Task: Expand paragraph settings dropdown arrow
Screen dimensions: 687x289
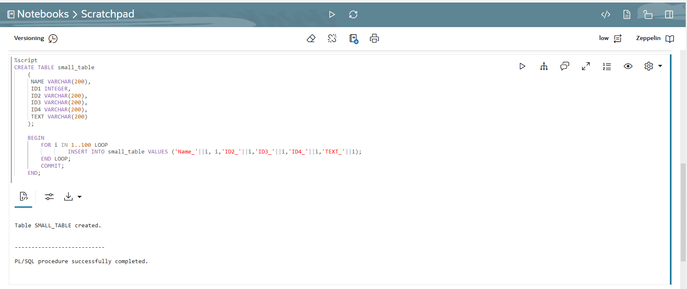Action: click(x=660, y=66)
